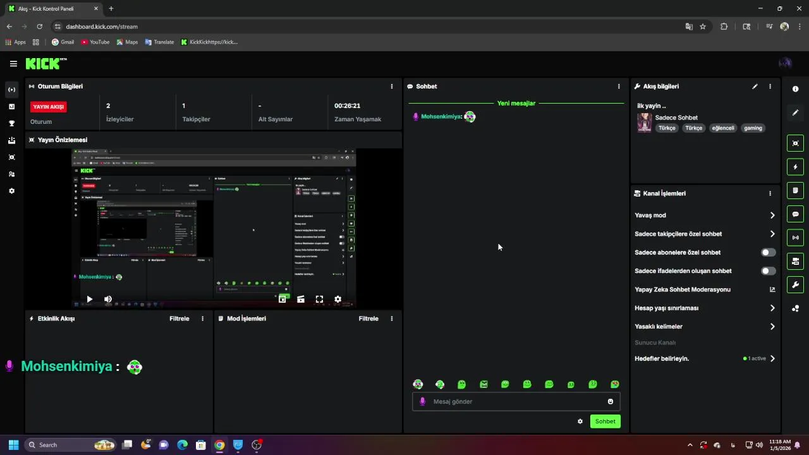
Task: Send message with the green Sohbet button
Action: pyautogui.click(x=605, y=422)
